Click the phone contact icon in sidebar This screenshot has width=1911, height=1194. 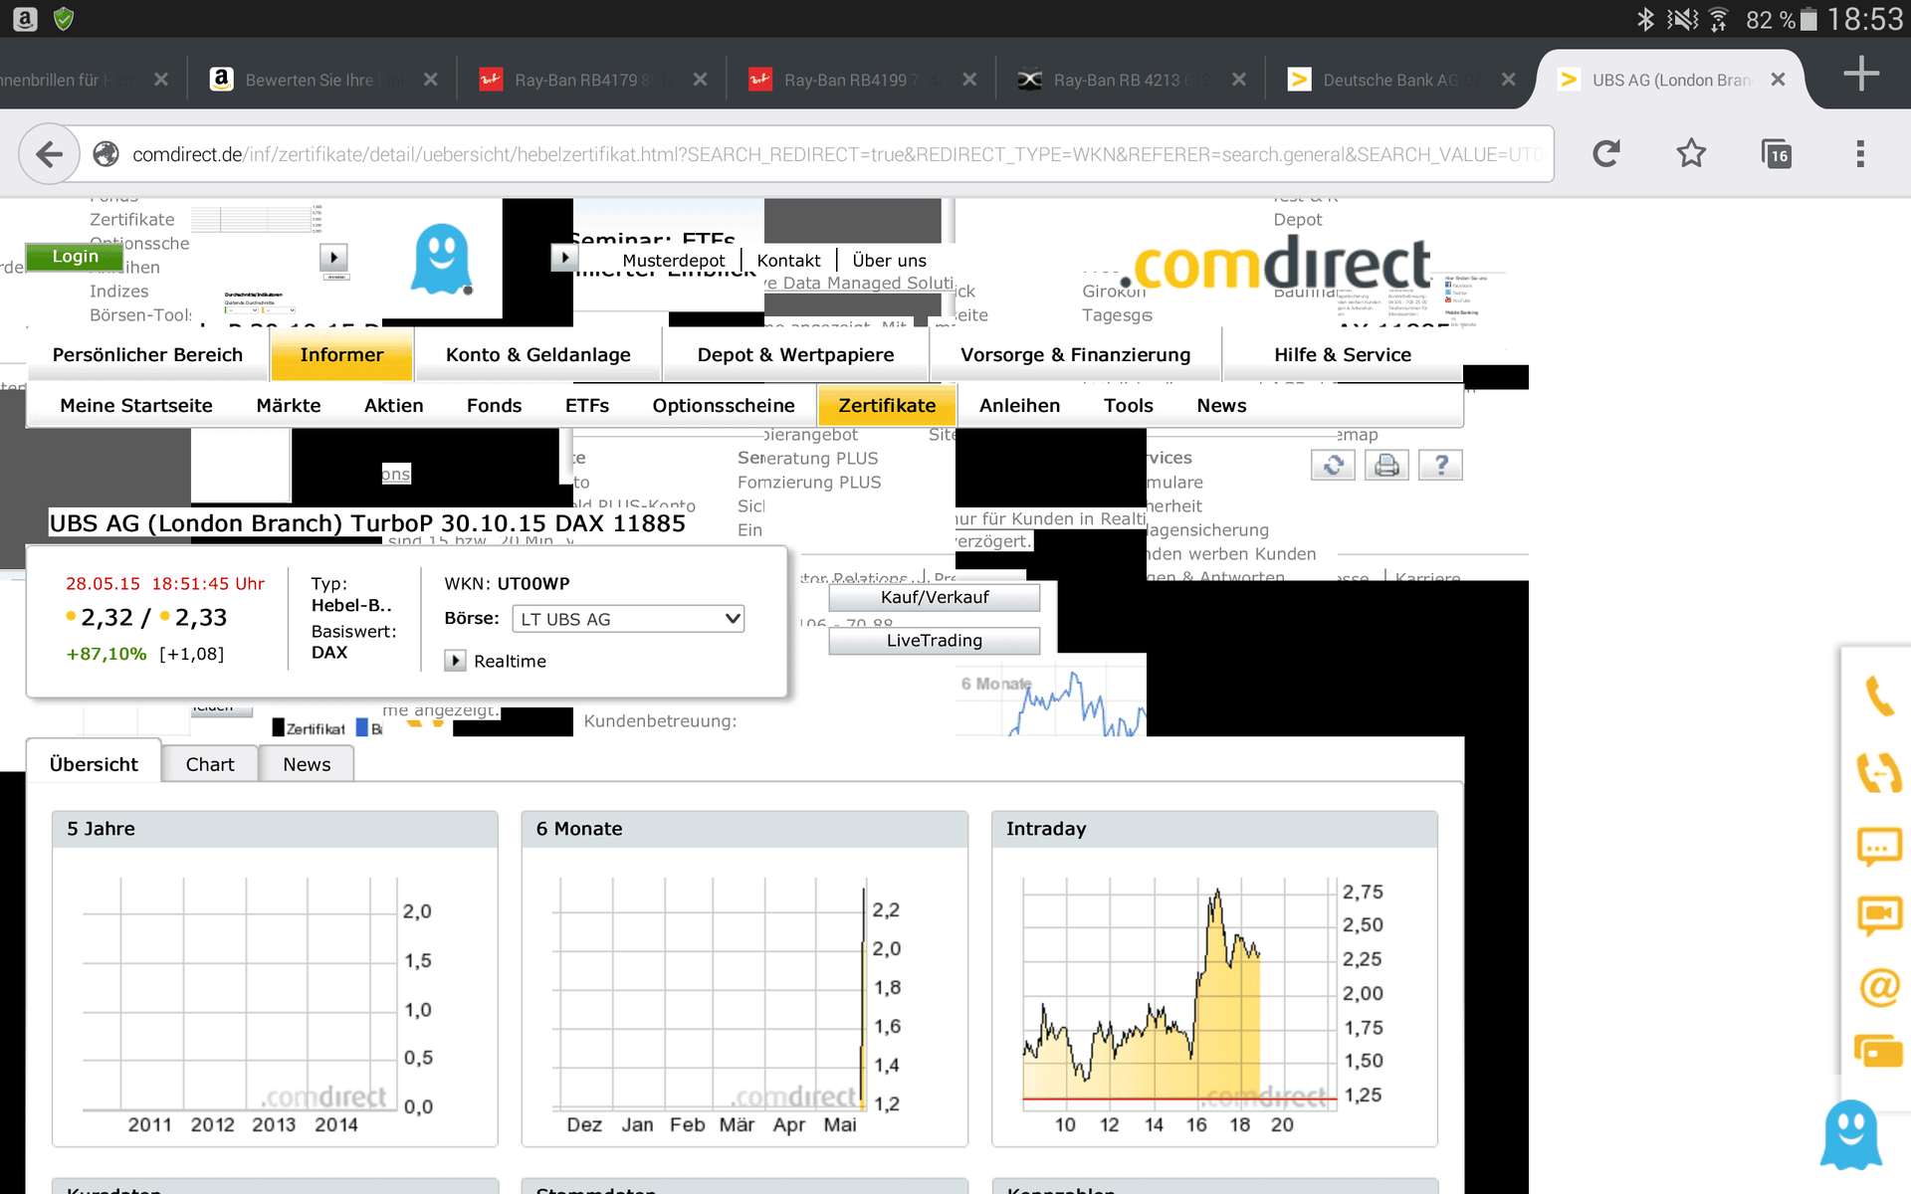(1878, 696)
